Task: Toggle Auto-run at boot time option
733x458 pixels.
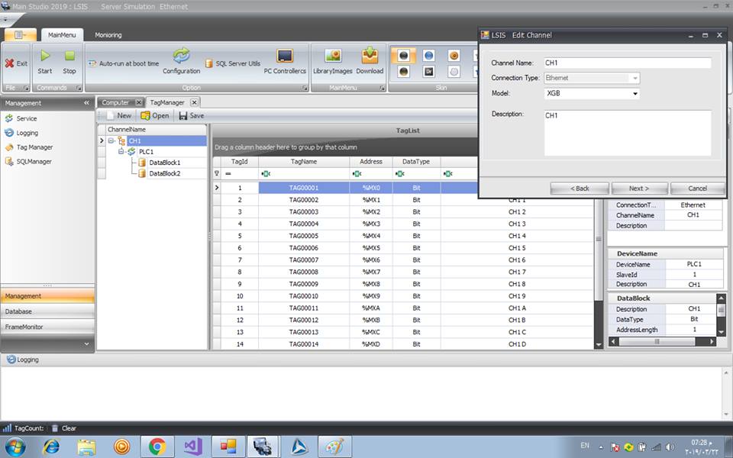Action: tap(124, 63)
